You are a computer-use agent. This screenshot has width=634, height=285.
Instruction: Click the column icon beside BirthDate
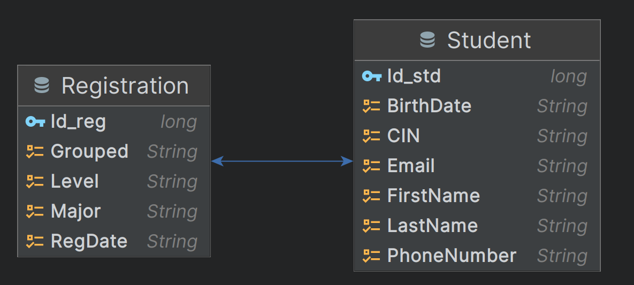(x=371, y=106)
